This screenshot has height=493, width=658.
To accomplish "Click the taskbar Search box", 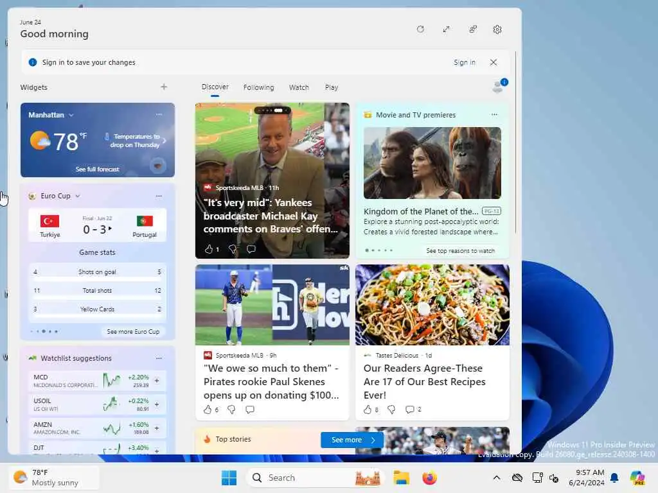I will click(x=315, y=478).
